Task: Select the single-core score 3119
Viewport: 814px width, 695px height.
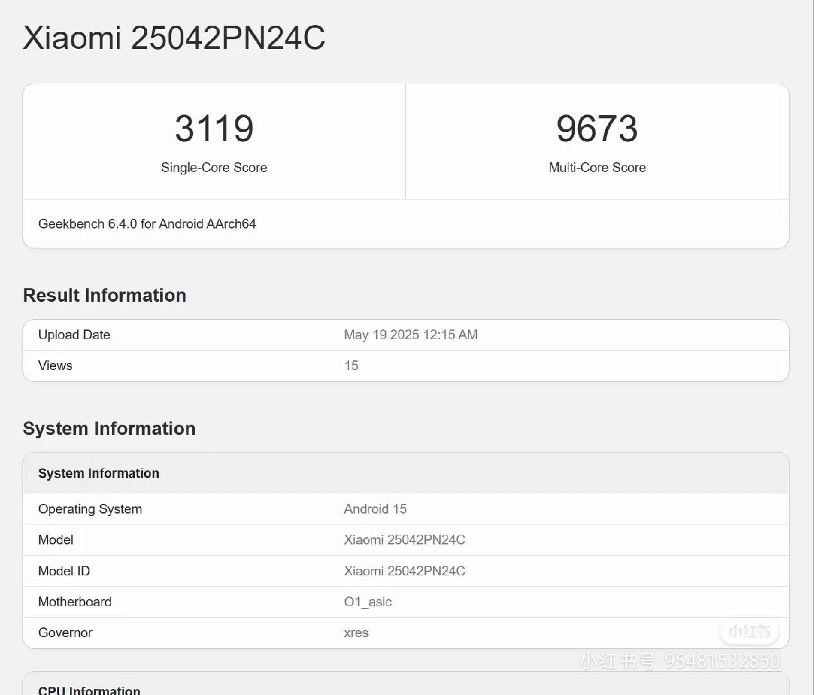Action: click(x=214, y=128)
